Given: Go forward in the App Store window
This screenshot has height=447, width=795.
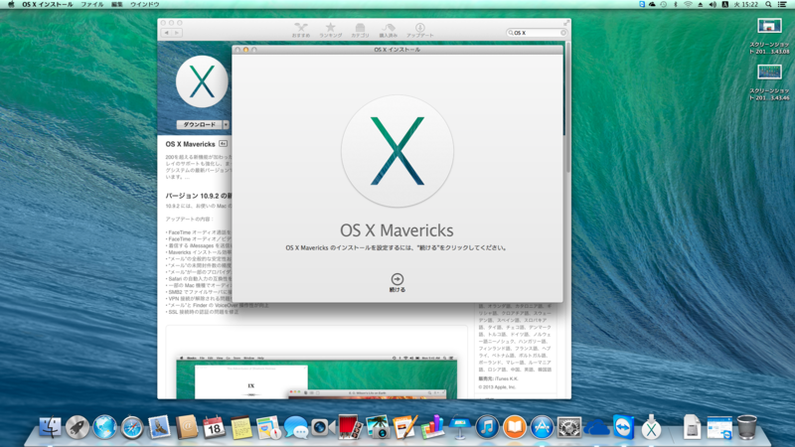Looking at the screenshot, I should (177, 33).
